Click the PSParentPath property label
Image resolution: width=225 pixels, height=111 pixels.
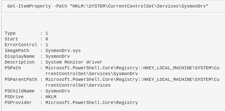[21, 80]
